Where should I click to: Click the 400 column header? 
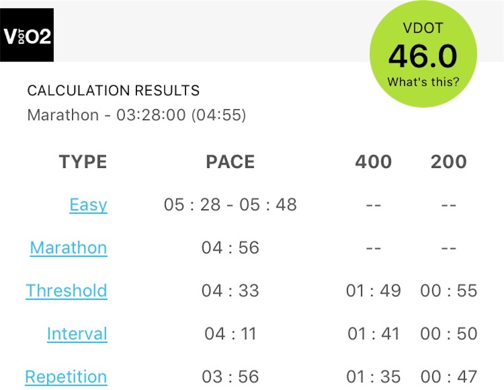(x=373, y=162)
